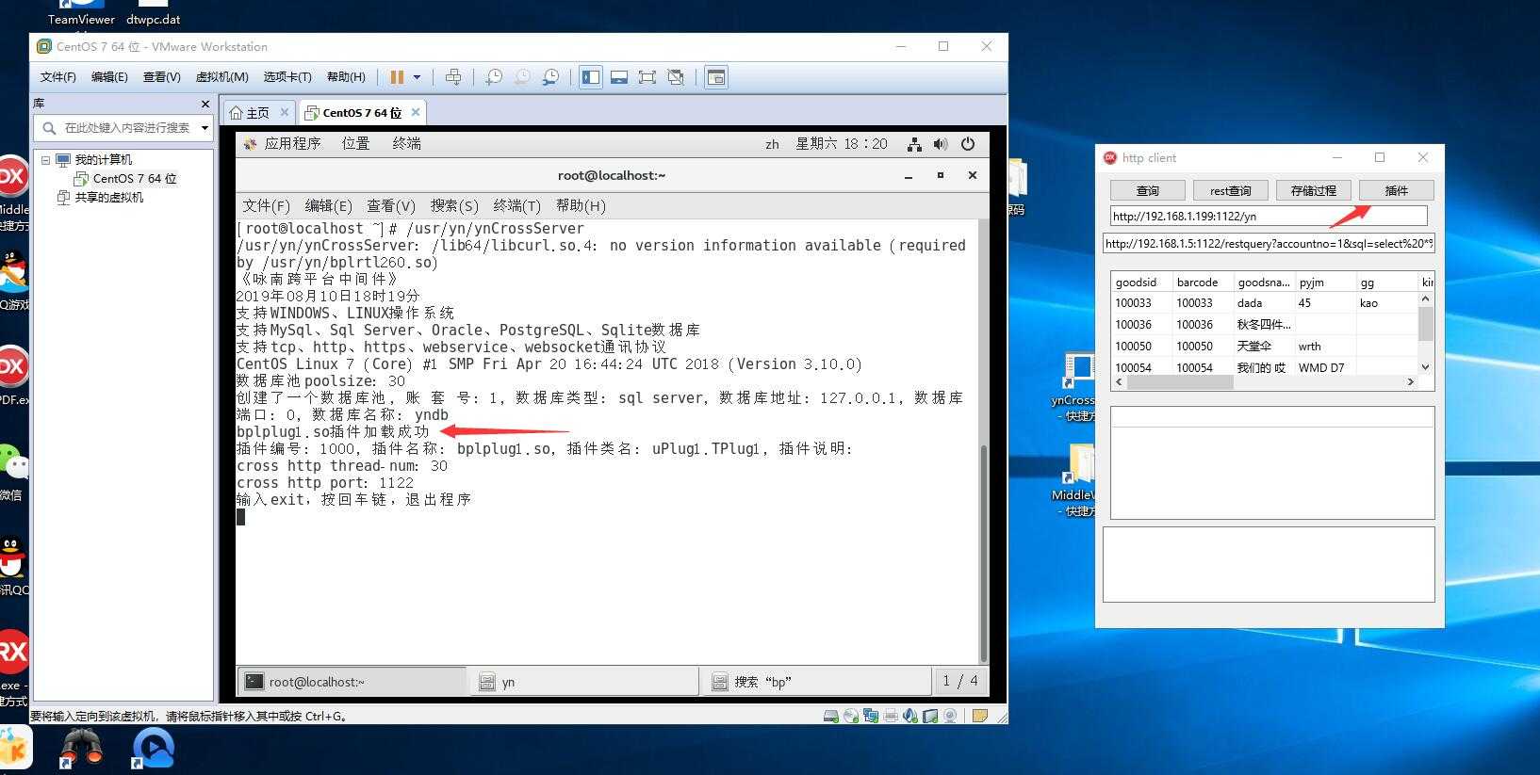The width and height of the screenshot is (1540, 775).
Task: Click the restquery URL input field
Action: (1269, 243)
